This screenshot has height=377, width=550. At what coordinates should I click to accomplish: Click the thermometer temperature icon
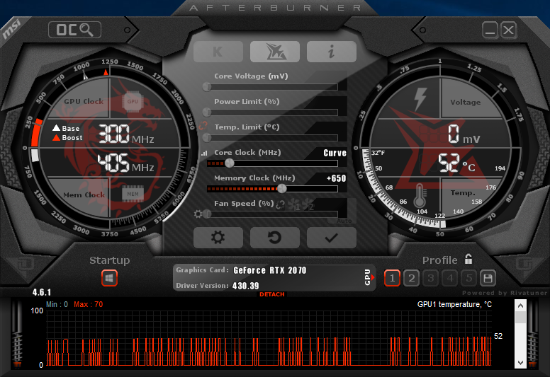coord(420,195)
